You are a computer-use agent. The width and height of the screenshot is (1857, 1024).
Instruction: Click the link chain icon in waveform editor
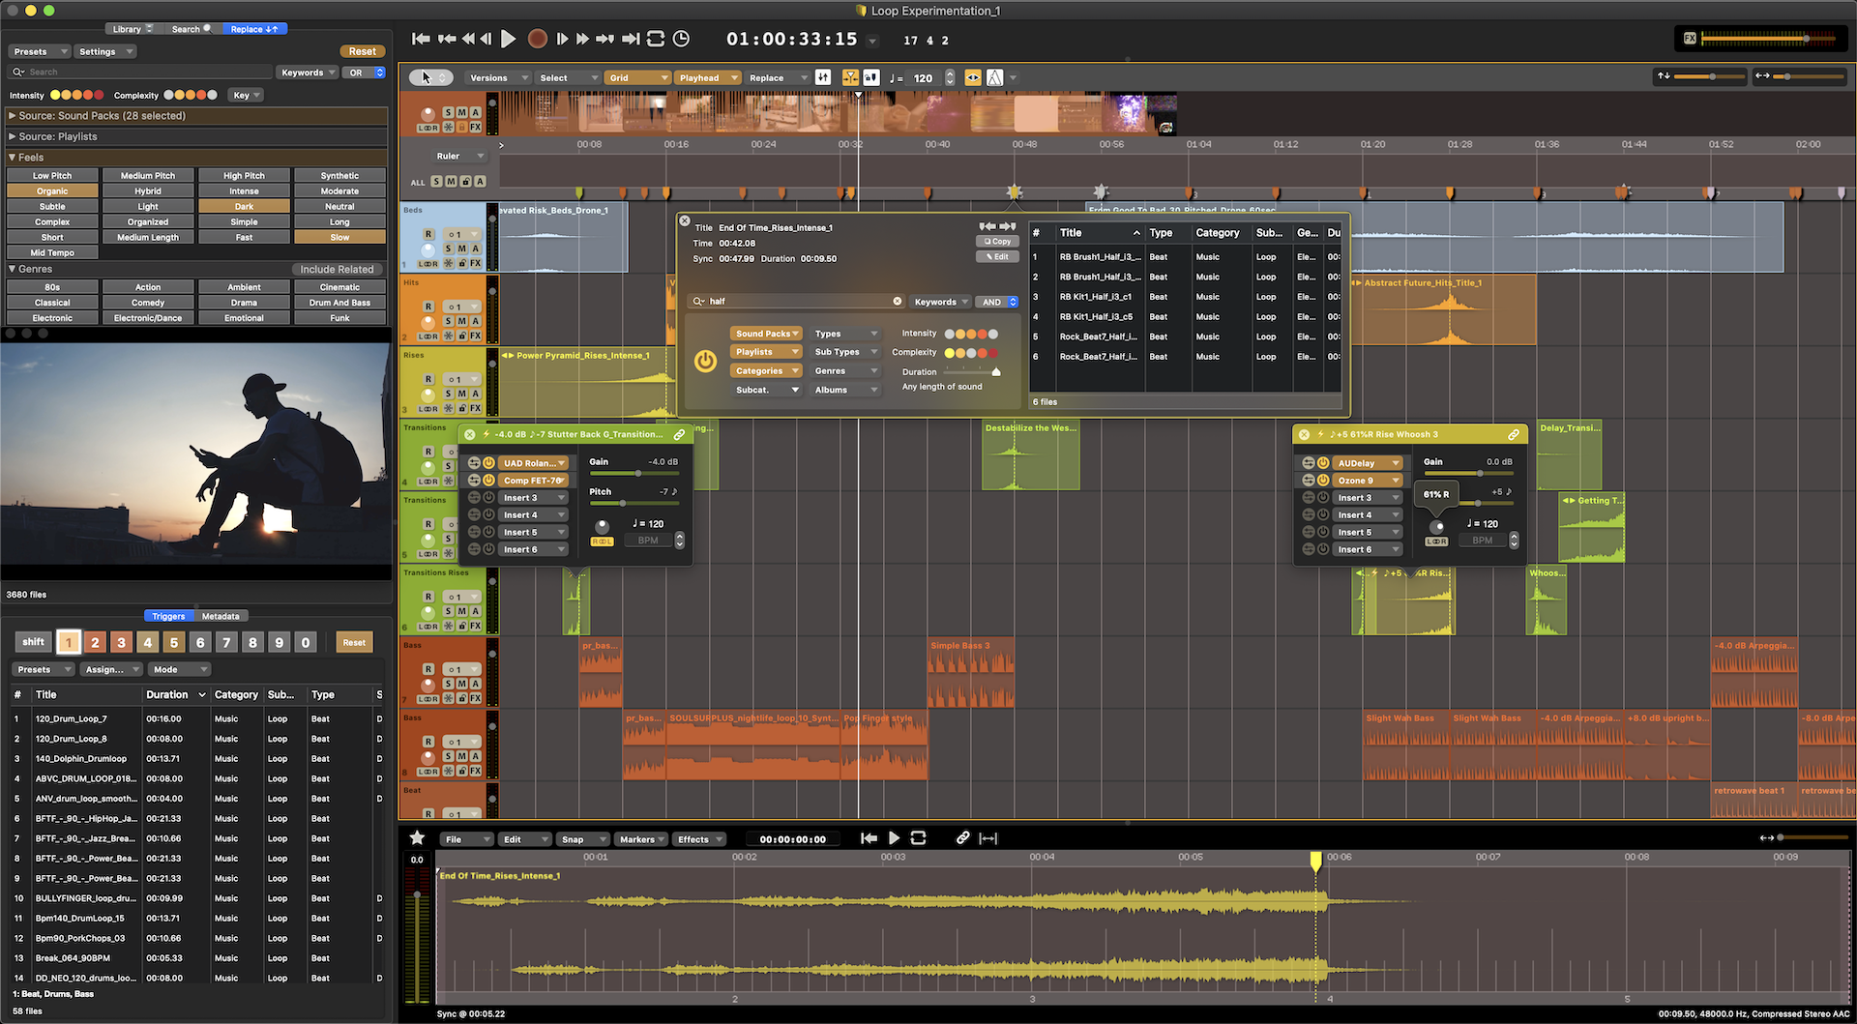point(962,838)
